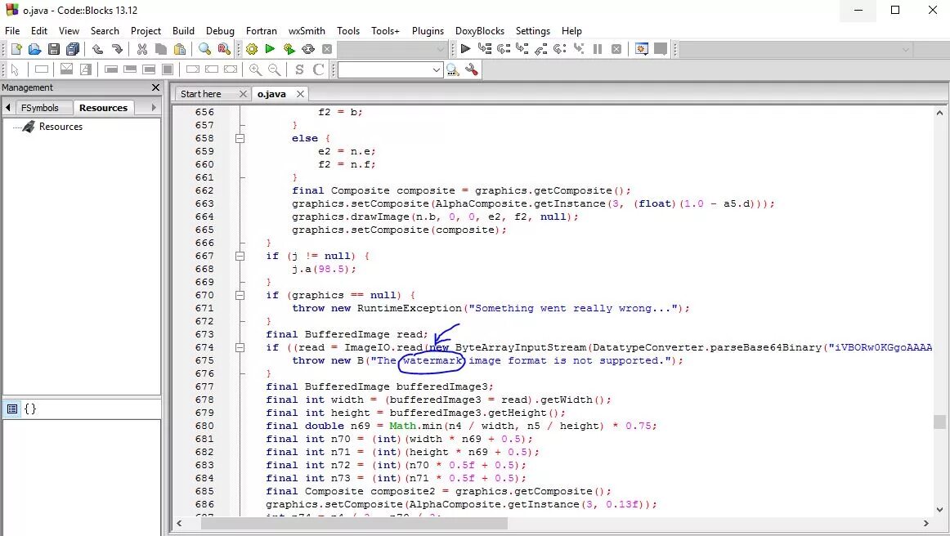Open the Debugging windows icon menu
This screenshot has width=950, height=536.
(x=642, y=49)
